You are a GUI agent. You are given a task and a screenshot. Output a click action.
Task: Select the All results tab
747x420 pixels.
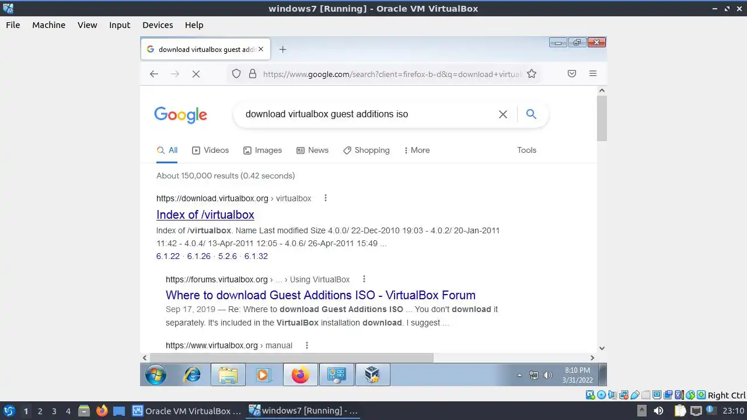(167, 150)
